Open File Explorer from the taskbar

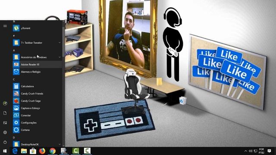tap(24, 151)
